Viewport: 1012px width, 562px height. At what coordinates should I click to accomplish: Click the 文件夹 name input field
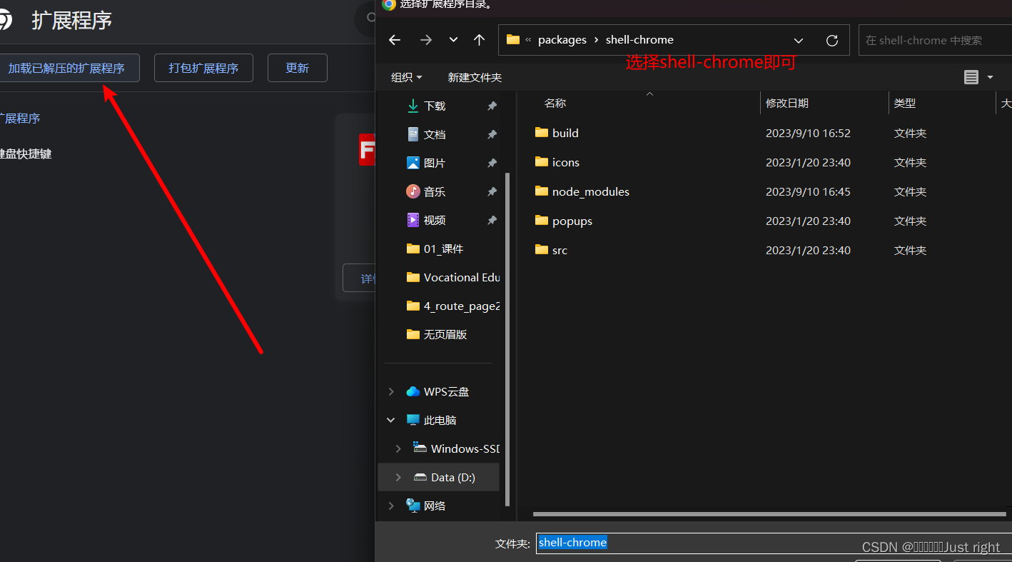coord(774,543)
